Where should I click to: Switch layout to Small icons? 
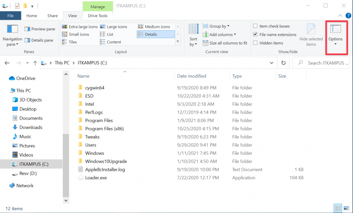pyautogui.click(x=75, y=34)
